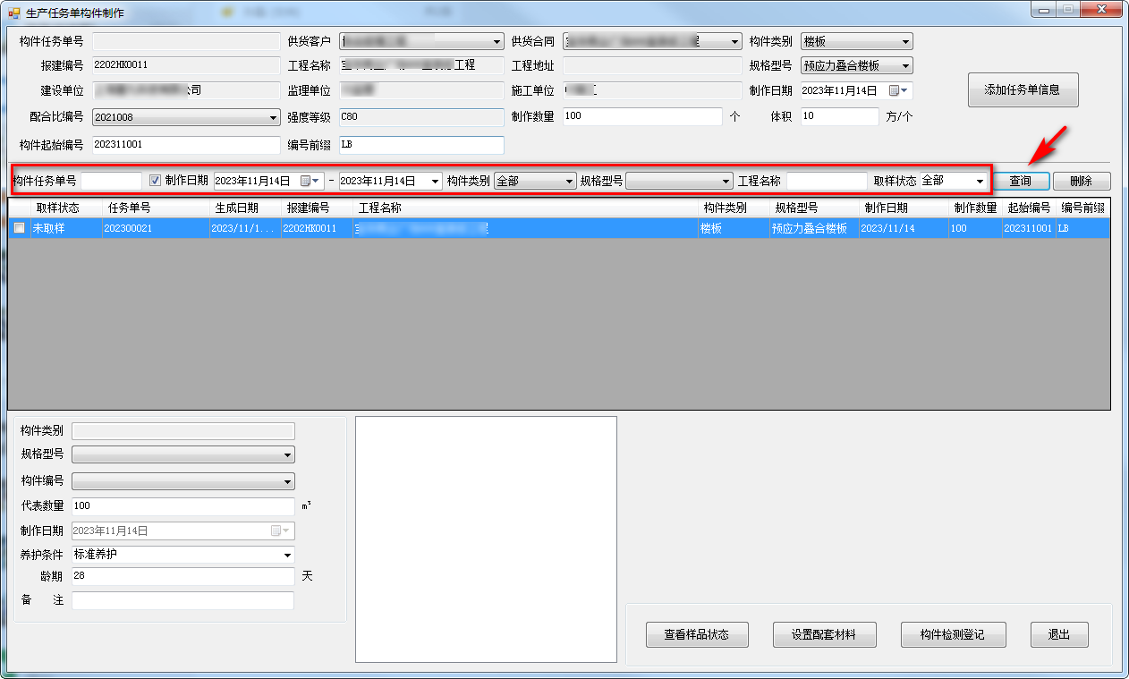Click the application icon in title bar

(13, 13)
